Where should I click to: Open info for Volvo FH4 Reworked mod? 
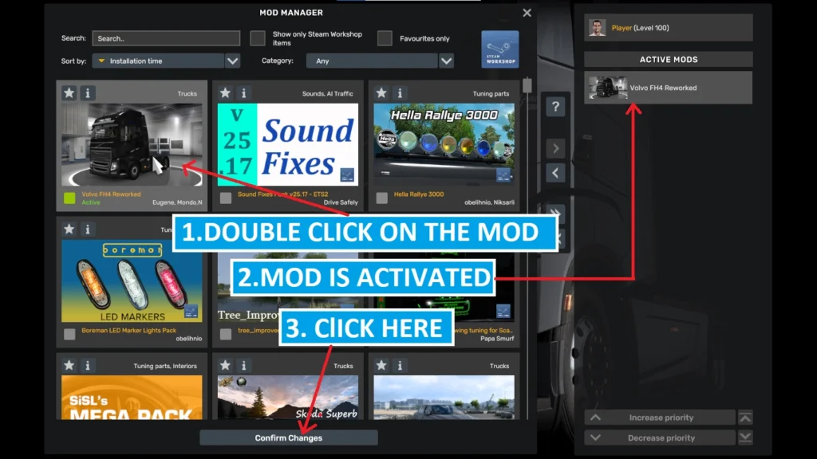[88, 93]
